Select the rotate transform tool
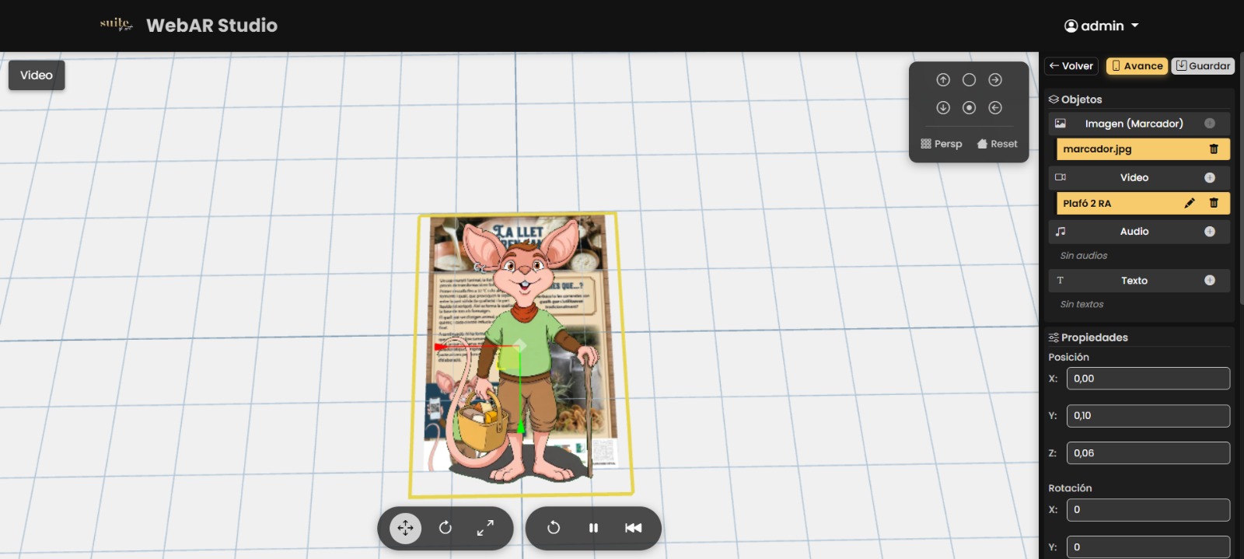The image size is (1244, 559). pos(446,528)
